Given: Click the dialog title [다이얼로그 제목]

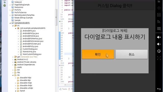Looking at the screenshot, I should (115, 31).
